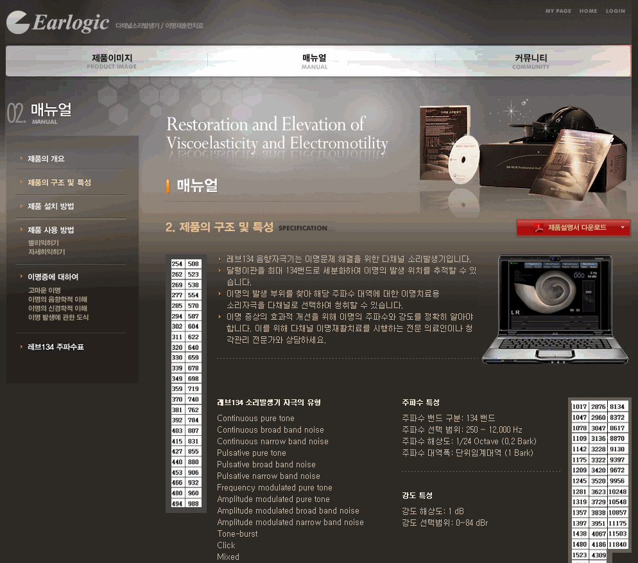Viewport: 638px width, 563px height.
Task: Click '주파수 선택 범위: 250 ~ 12,000 Hz' line
Action: [462, 430]
